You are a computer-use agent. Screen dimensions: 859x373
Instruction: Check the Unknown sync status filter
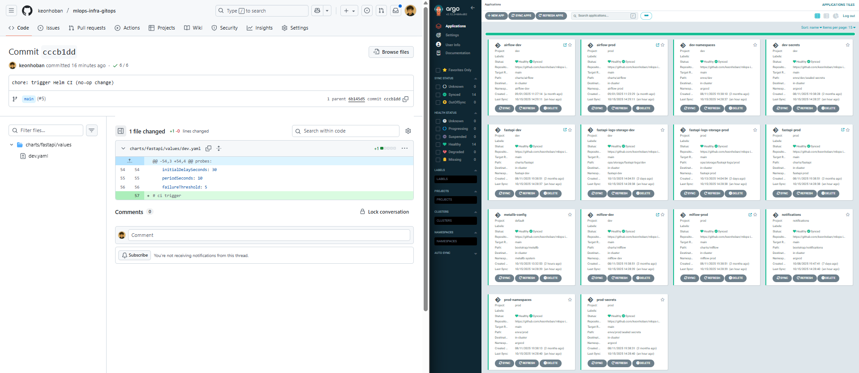438,86
